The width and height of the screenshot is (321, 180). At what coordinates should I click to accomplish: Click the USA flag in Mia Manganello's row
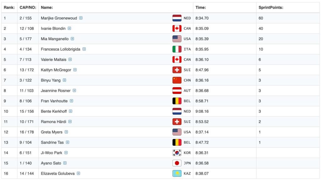click(177, 39)
